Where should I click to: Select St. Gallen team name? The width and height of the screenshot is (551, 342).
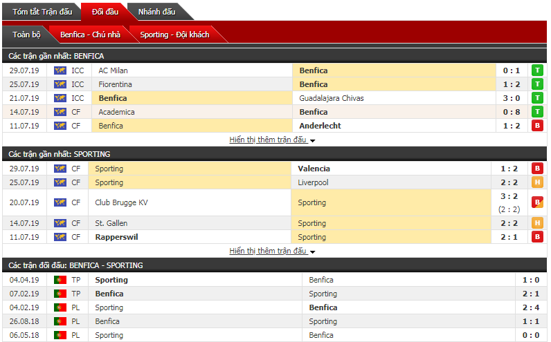[111, 223]
